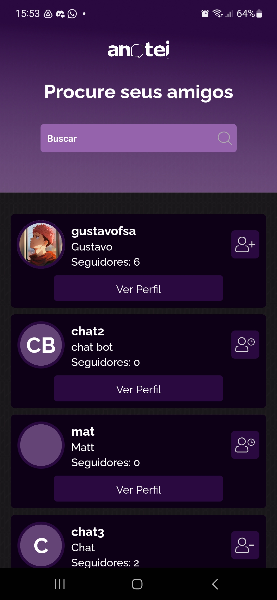
Task: Tap the anotei logo
Action: (x=138, y=49)
